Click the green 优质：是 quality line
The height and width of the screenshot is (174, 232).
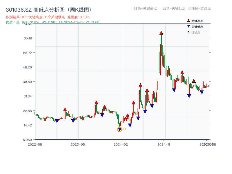[53, 22]
